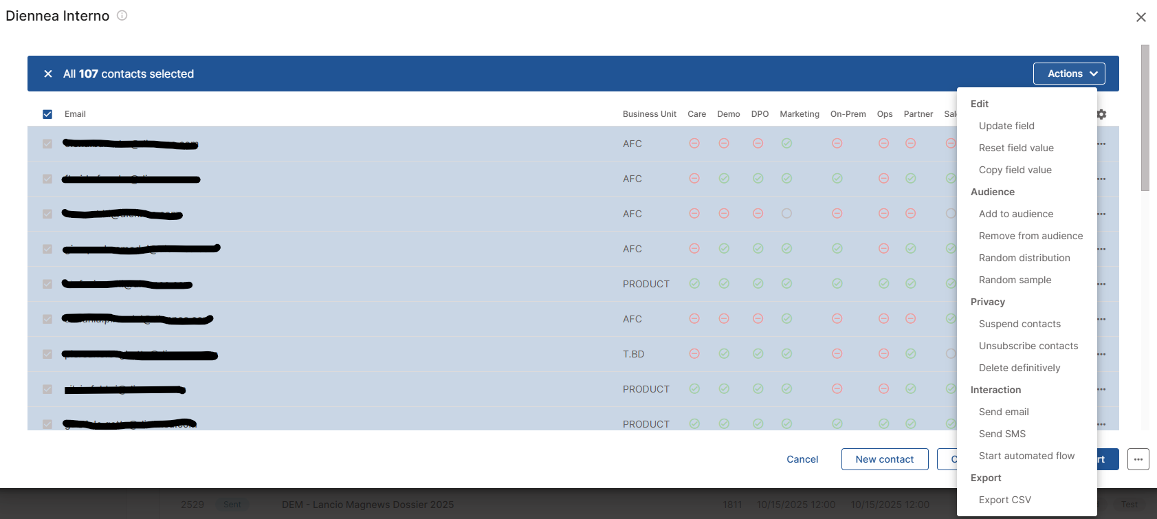Image resolution: width=1157 pixels, height=519 pixels.
Task: Select Update field from Actions menu
Action: pyautogui.click(x=1006, y=126)
